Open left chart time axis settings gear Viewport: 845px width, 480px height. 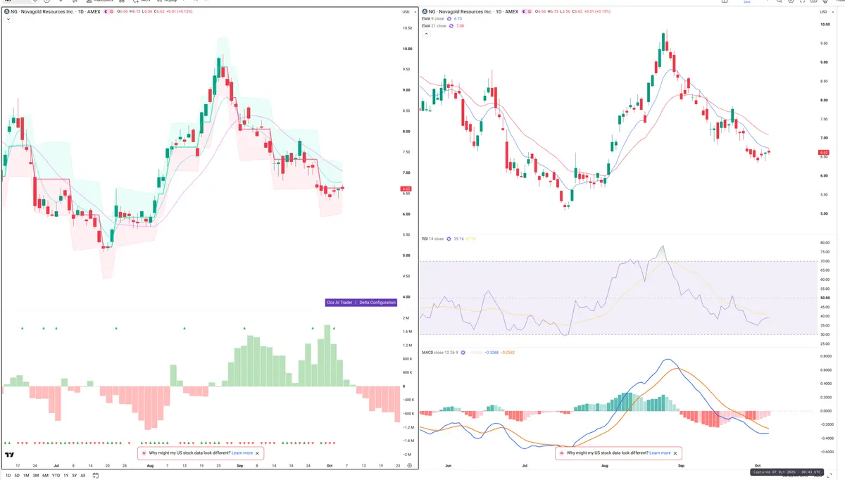point(409,467)
